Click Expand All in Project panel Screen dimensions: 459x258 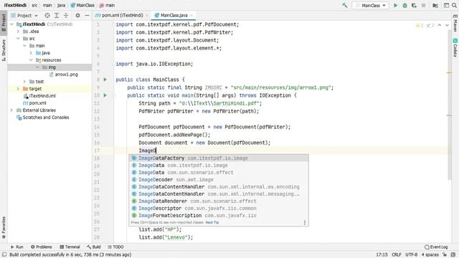tap(57, 15)
